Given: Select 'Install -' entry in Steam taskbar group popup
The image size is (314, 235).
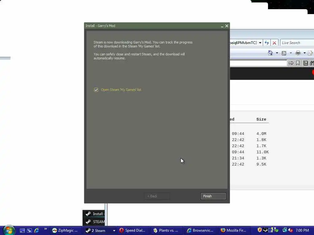Looking at the screenshot, I should click(x=94, y=214).
